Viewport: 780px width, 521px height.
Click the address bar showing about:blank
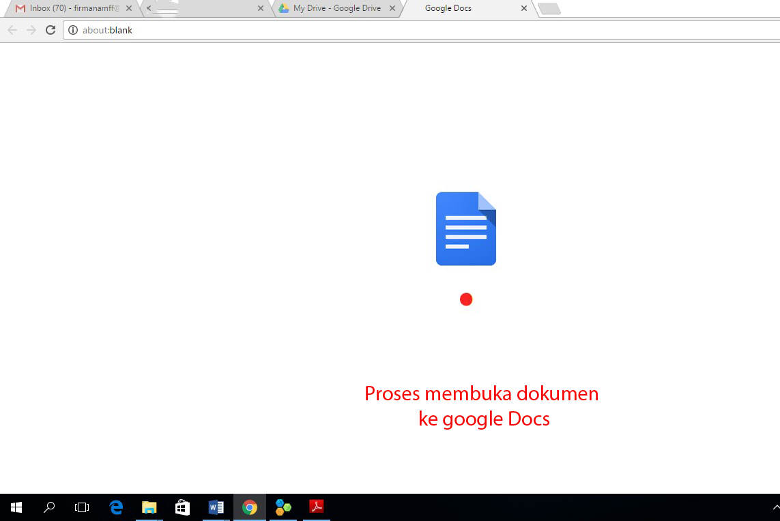tap(409, 30)
